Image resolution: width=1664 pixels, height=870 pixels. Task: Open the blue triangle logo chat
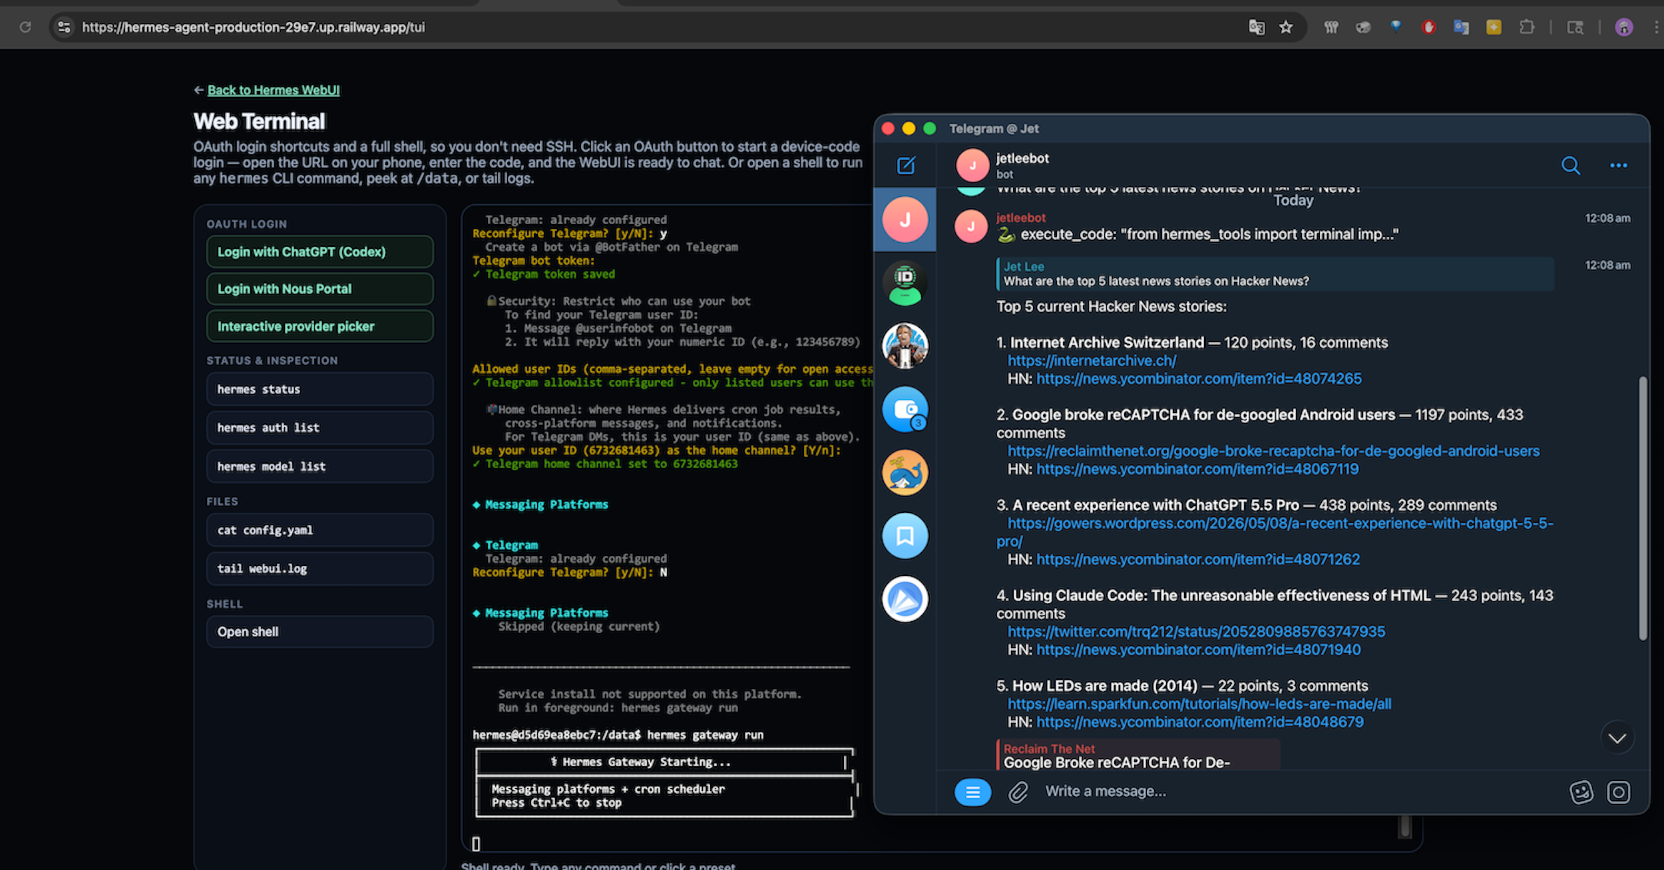tap(905, 599)
